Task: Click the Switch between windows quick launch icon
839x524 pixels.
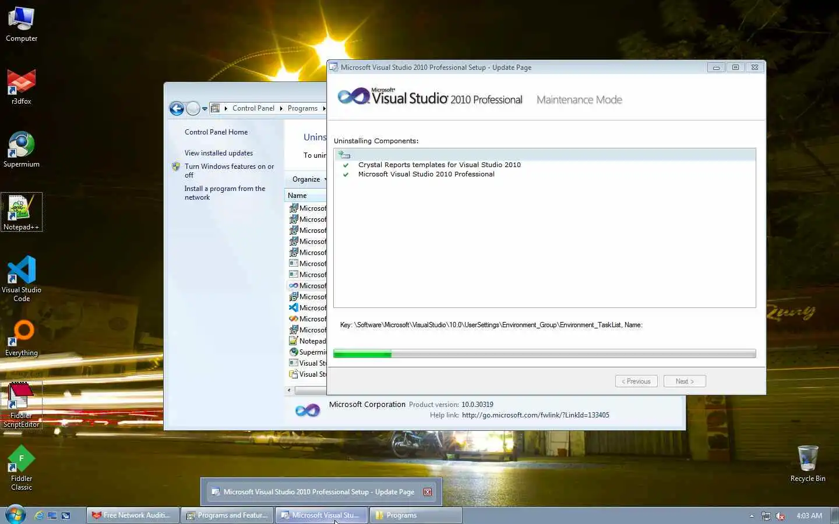Action: 66,515
